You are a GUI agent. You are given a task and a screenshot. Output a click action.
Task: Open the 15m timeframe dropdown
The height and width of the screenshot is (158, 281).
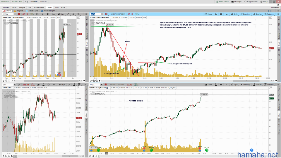[53, 14]
